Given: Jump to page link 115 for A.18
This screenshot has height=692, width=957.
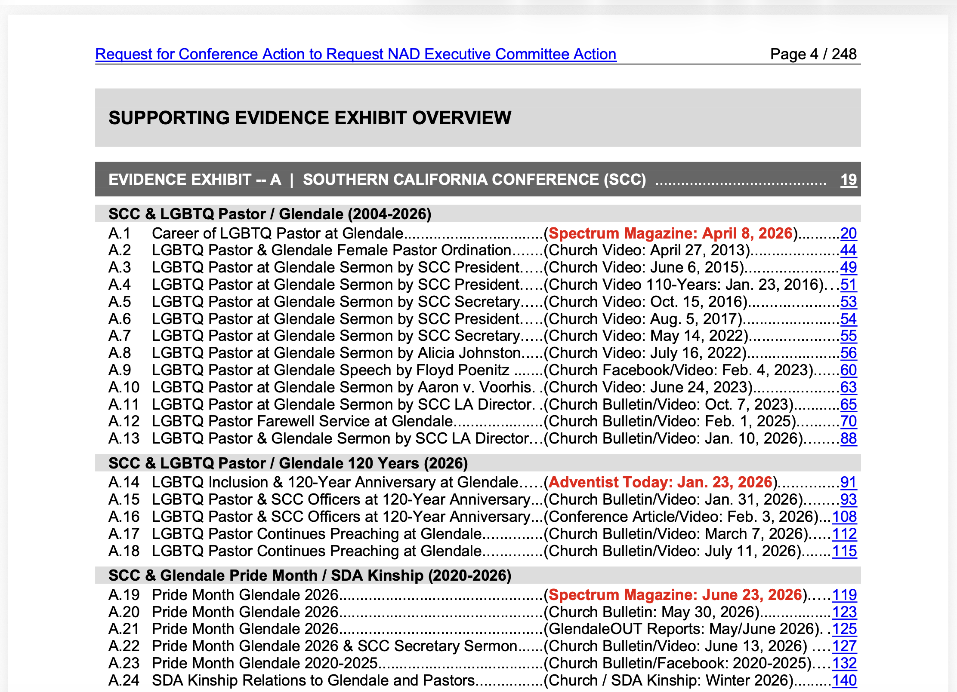Looking at the screenshot, I should [x=844, y=551].
